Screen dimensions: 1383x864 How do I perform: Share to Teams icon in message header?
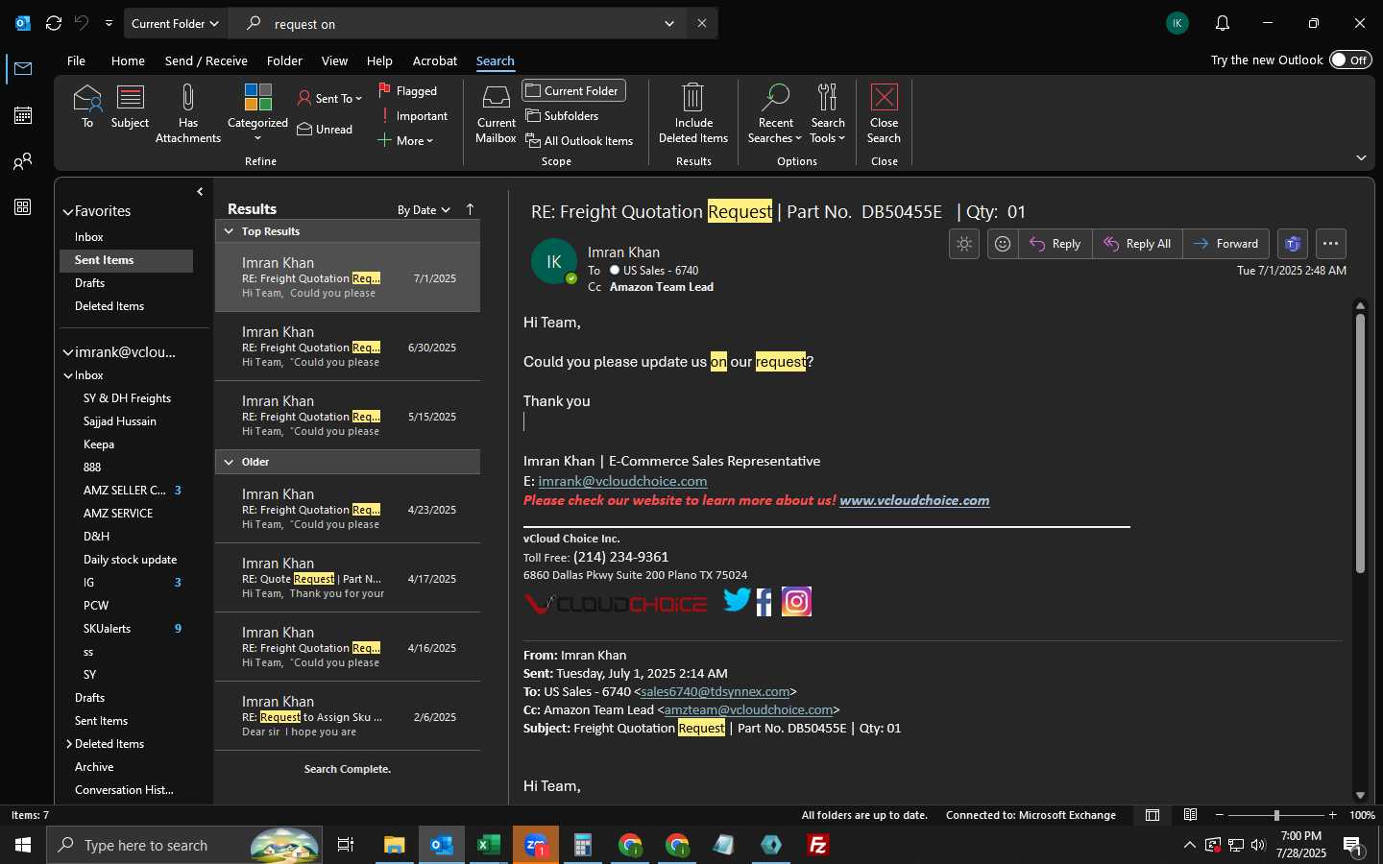coord(1293,244)
